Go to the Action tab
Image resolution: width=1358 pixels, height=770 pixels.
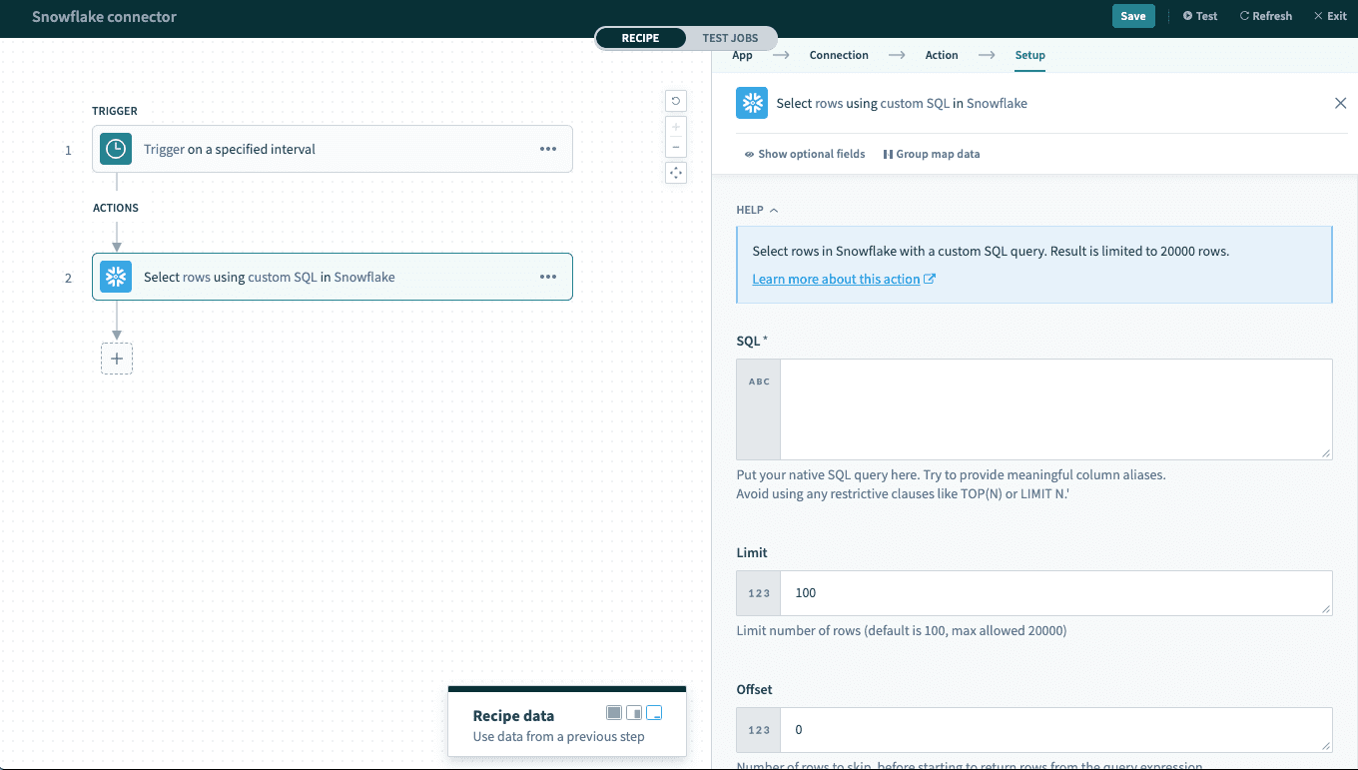[x=941, y=55]
